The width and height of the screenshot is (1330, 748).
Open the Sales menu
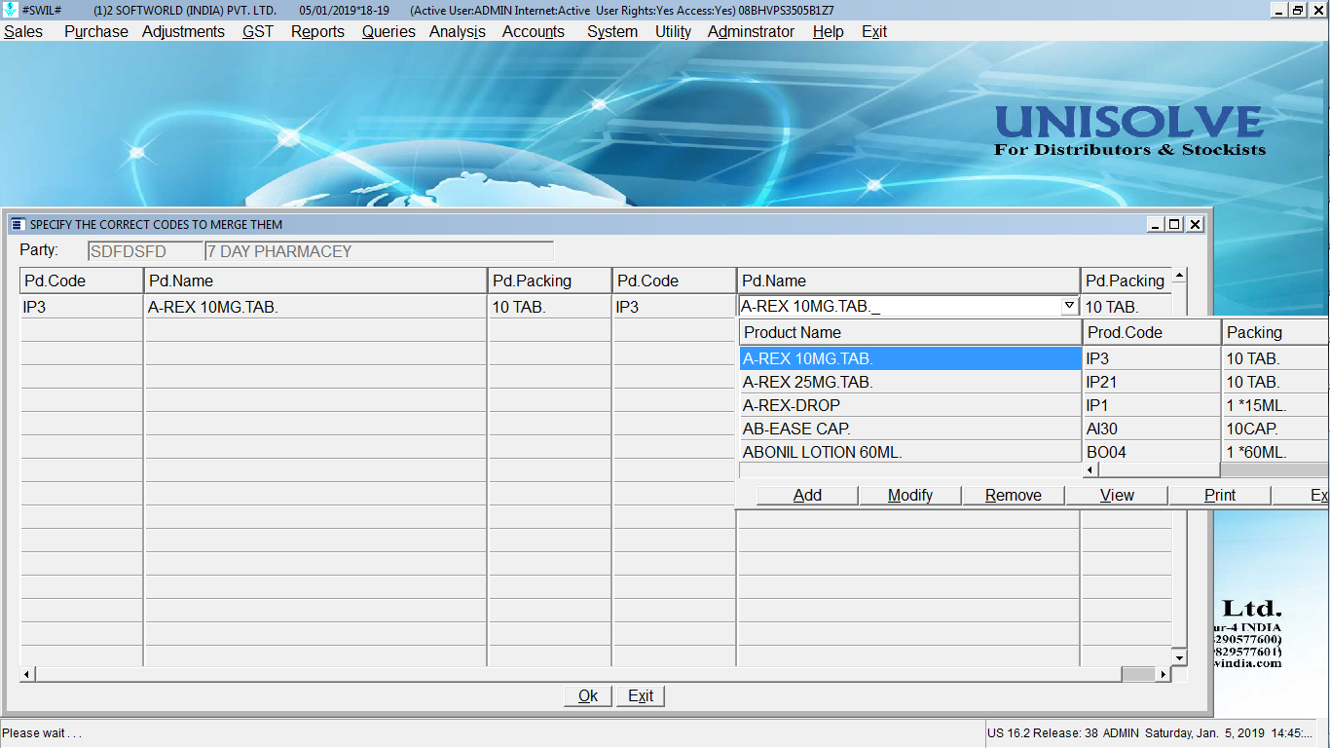click(x=23, y=31)
